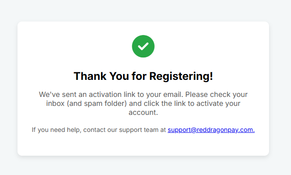This screenshot has height=175, width=291.
Task: Click "Please check your" in the first line
Action: (216, 95)
